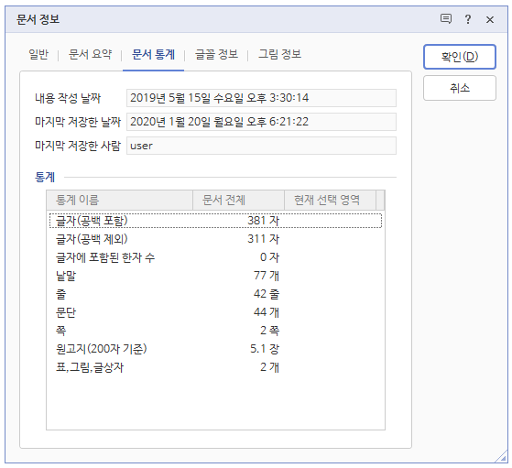Select the 표,그림,글상자 row
Screen dimensions: 512x468
[x=215, y=367]
